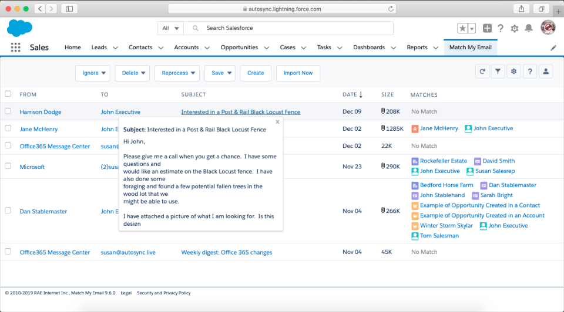This screenshot has height=312, width=564.
Task: Select the Dan Stablemaster row checkbox
Action: [x=8, y=211]
